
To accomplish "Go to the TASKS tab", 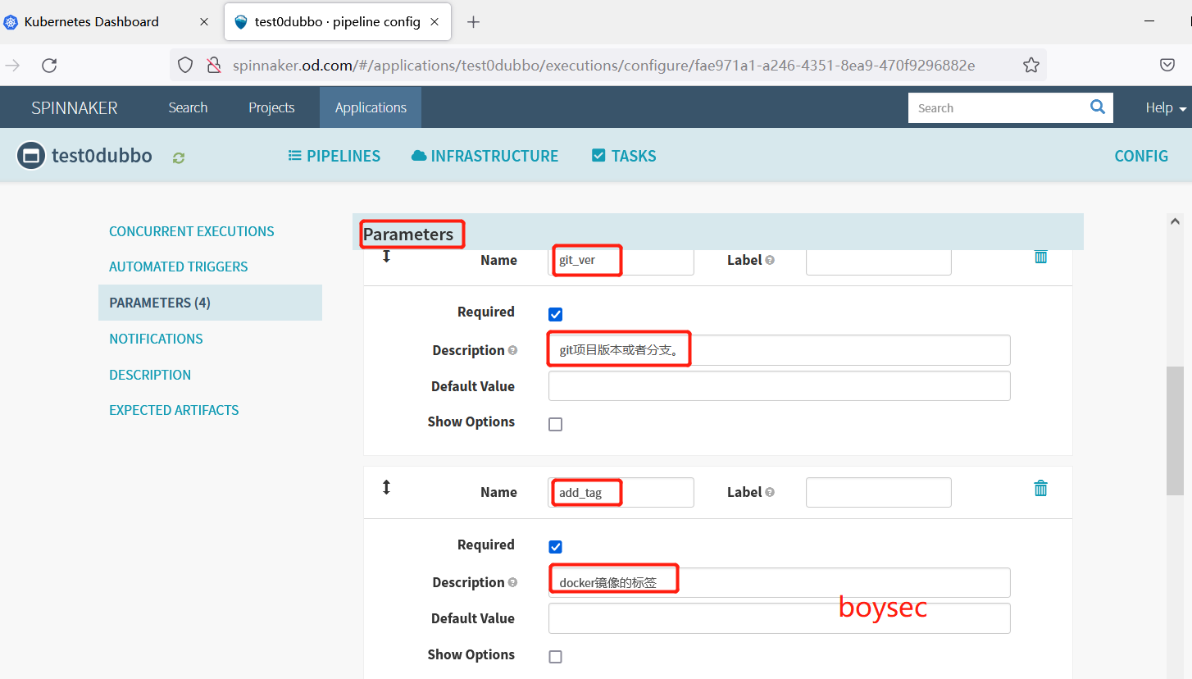I will 624,156.
